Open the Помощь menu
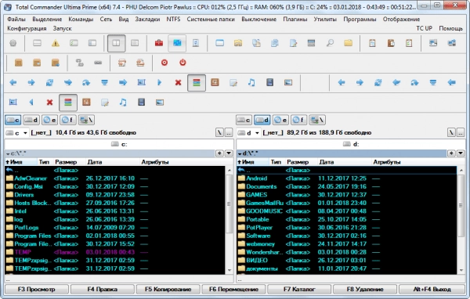Image resolution: width=470 pixels, height=299 pixels. 451,28
